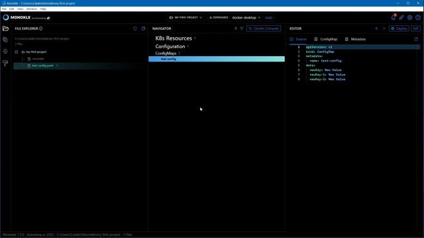This screenshot has width=424, height=238.
Task: Go back in editor selection history
Action: [x=377, y=28]
